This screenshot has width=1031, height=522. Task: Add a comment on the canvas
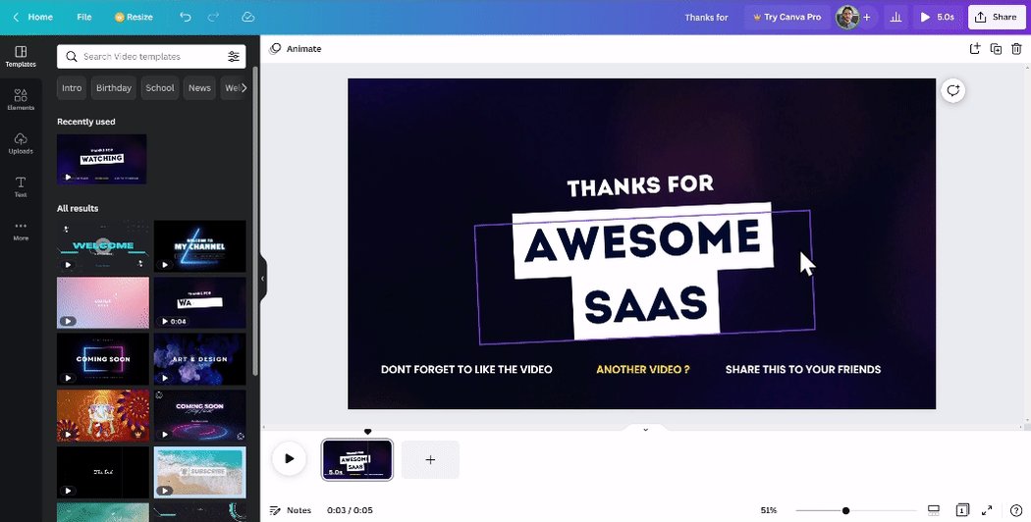click(952, 90)
